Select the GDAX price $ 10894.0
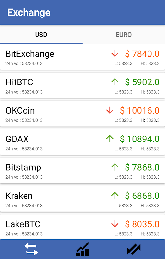Screen dimensions: 165x259 pyautogui.click(x=139, y=139)
